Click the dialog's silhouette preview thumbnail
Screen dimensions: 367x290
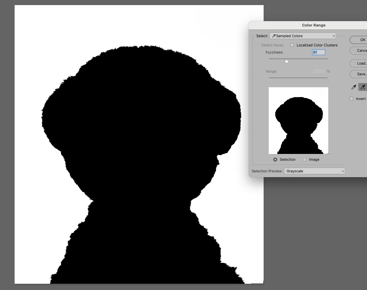pos(298,121)
